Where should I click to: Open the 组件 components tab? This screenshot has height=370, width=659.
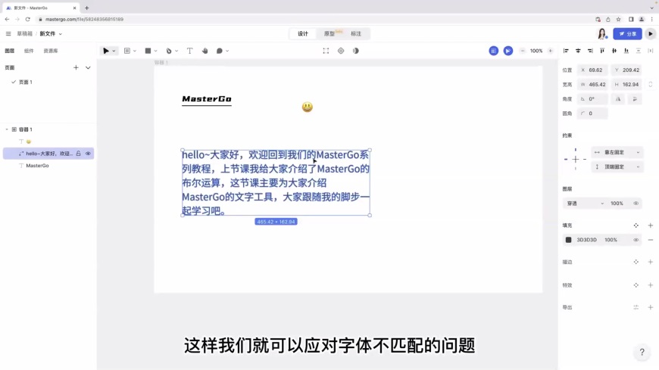(29, 51)
